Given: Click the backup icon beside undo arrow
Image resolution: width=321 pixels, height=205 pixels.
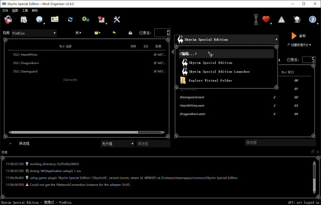Looking at the screenshot, I should point(130,33).
